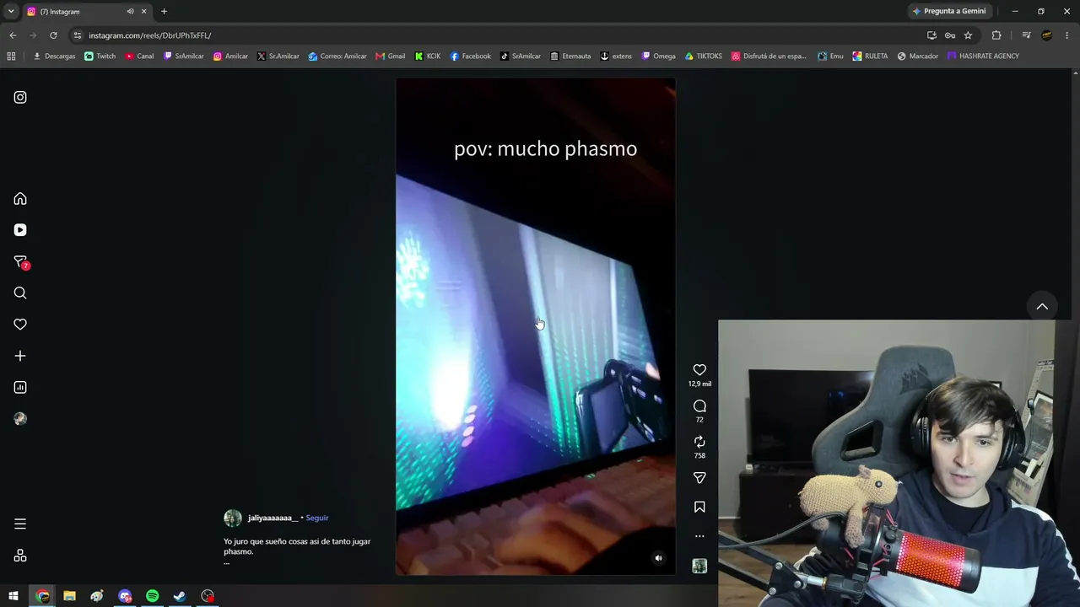Open the Marcador bookmark
1080x607 pixels.
917,56
